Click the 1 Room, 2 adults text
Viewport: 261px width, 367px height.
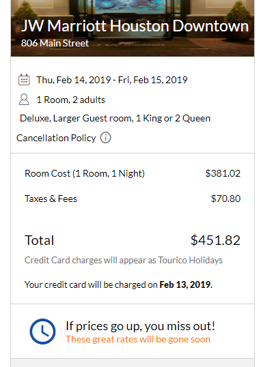coord(71,100)
